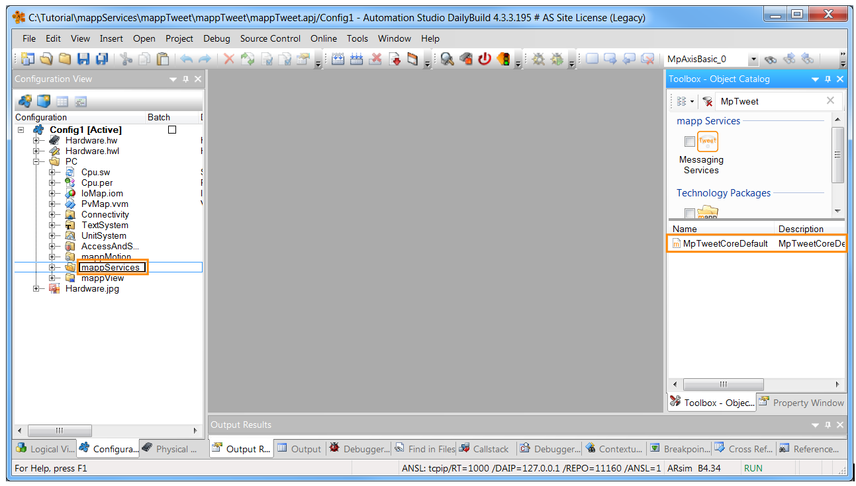Click the Paste clipboard icon
This screenshot has width=856, height=486.
[163, 59]
